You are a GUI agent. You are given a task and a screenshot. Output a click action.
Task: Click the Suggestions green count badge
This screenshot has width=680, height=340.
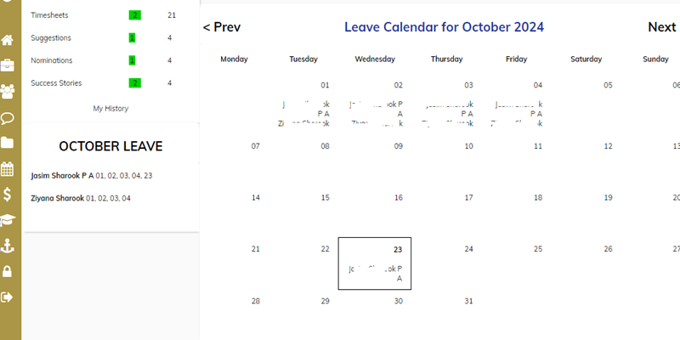[x=132, y=38]
